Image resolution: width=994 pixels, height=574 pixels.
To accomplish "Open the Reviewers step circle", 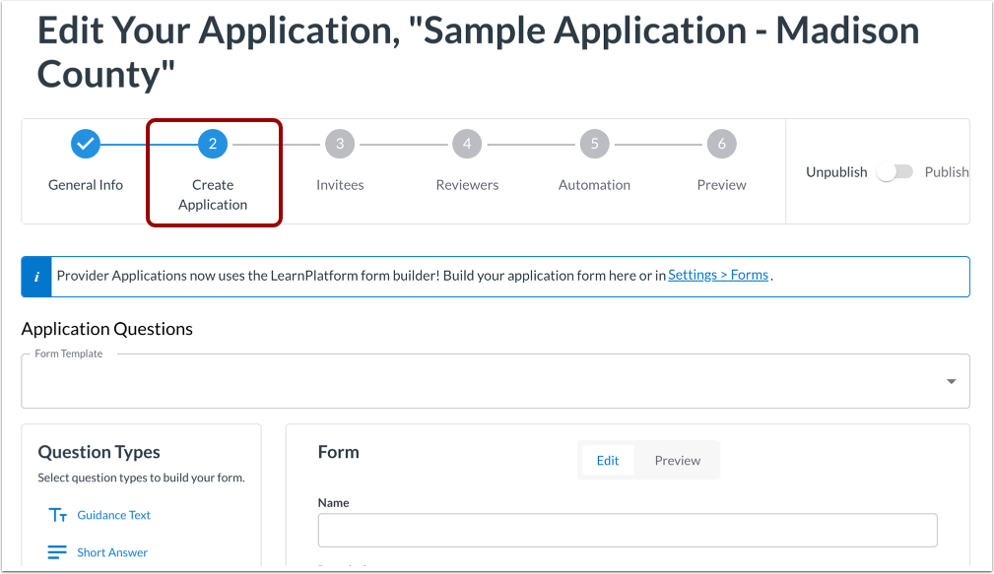I will [467, 143].
